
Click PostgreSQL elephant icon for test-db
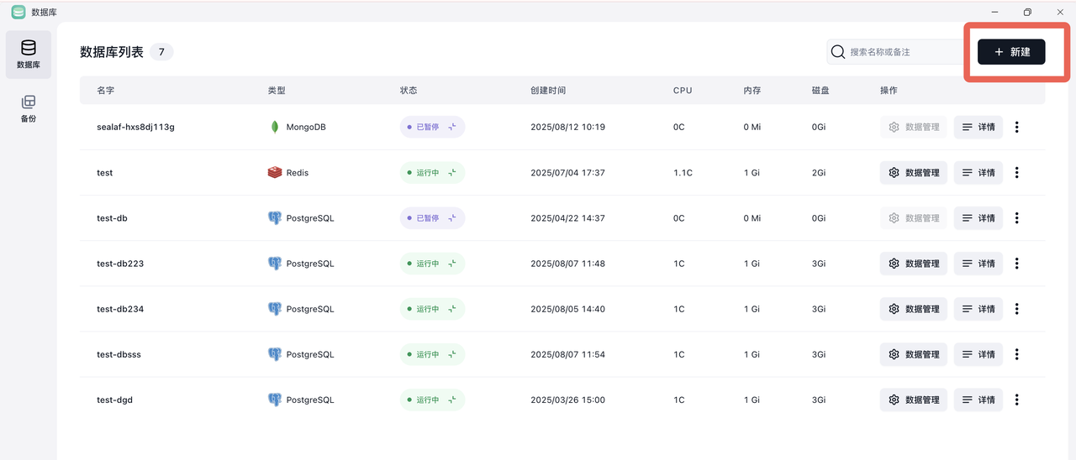pyautogui.click(x=275, y=218)
